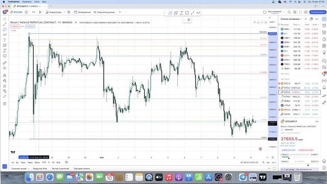This screenshot has width=327, height=184.
Task: Toggle magnet mode in left toolbar
Action: [5, 75]
